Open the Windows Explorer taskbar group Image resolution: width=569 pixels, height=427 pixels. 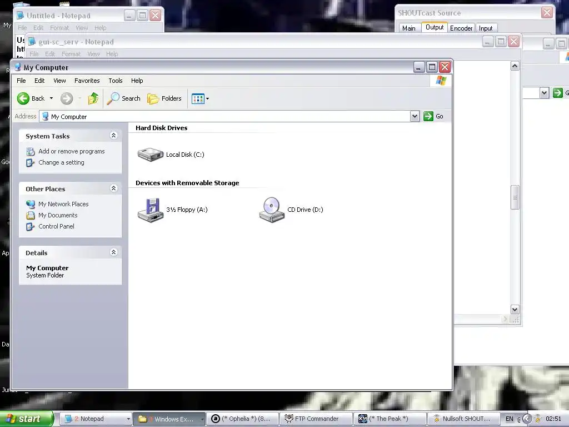tap(169, 419)
